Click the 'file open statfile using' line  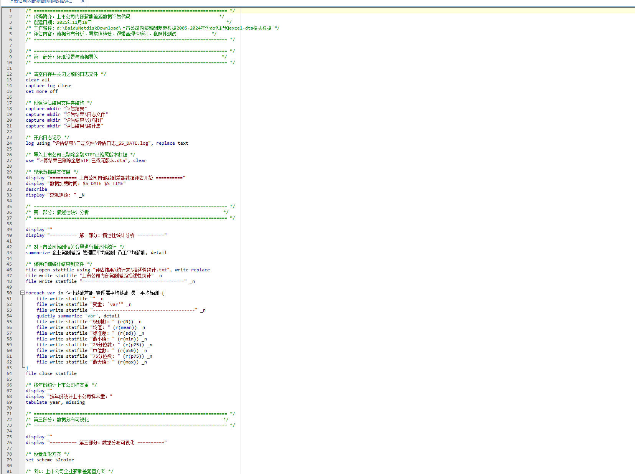point(118,270)
